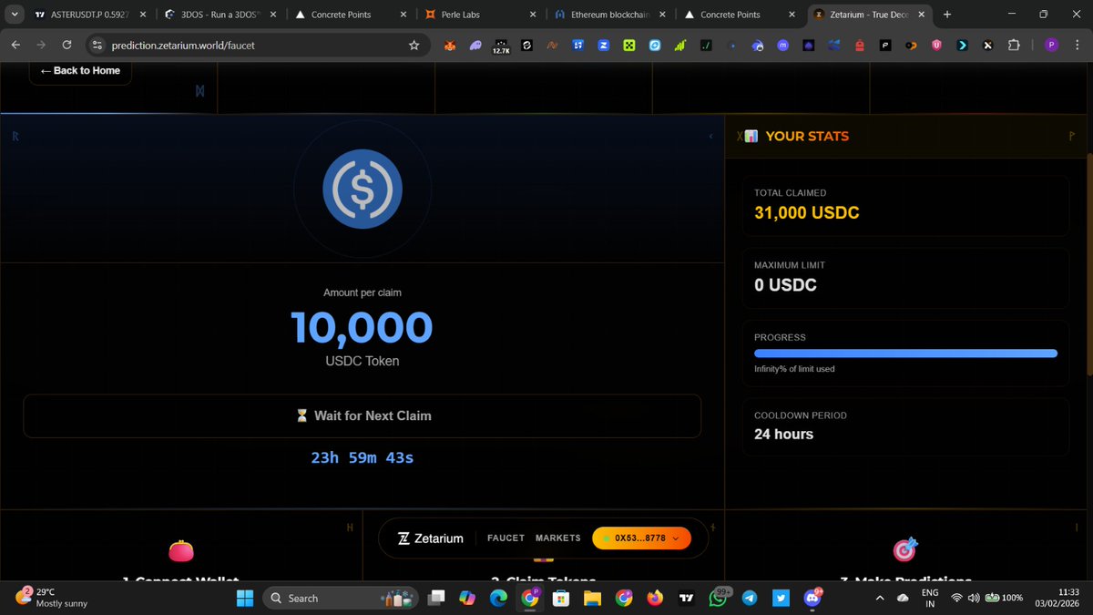Image resolution: width=1093 pixels, height=615 pixels.
Task: Switch to the 3DOS tab
Action: click(x=220, y=15)
